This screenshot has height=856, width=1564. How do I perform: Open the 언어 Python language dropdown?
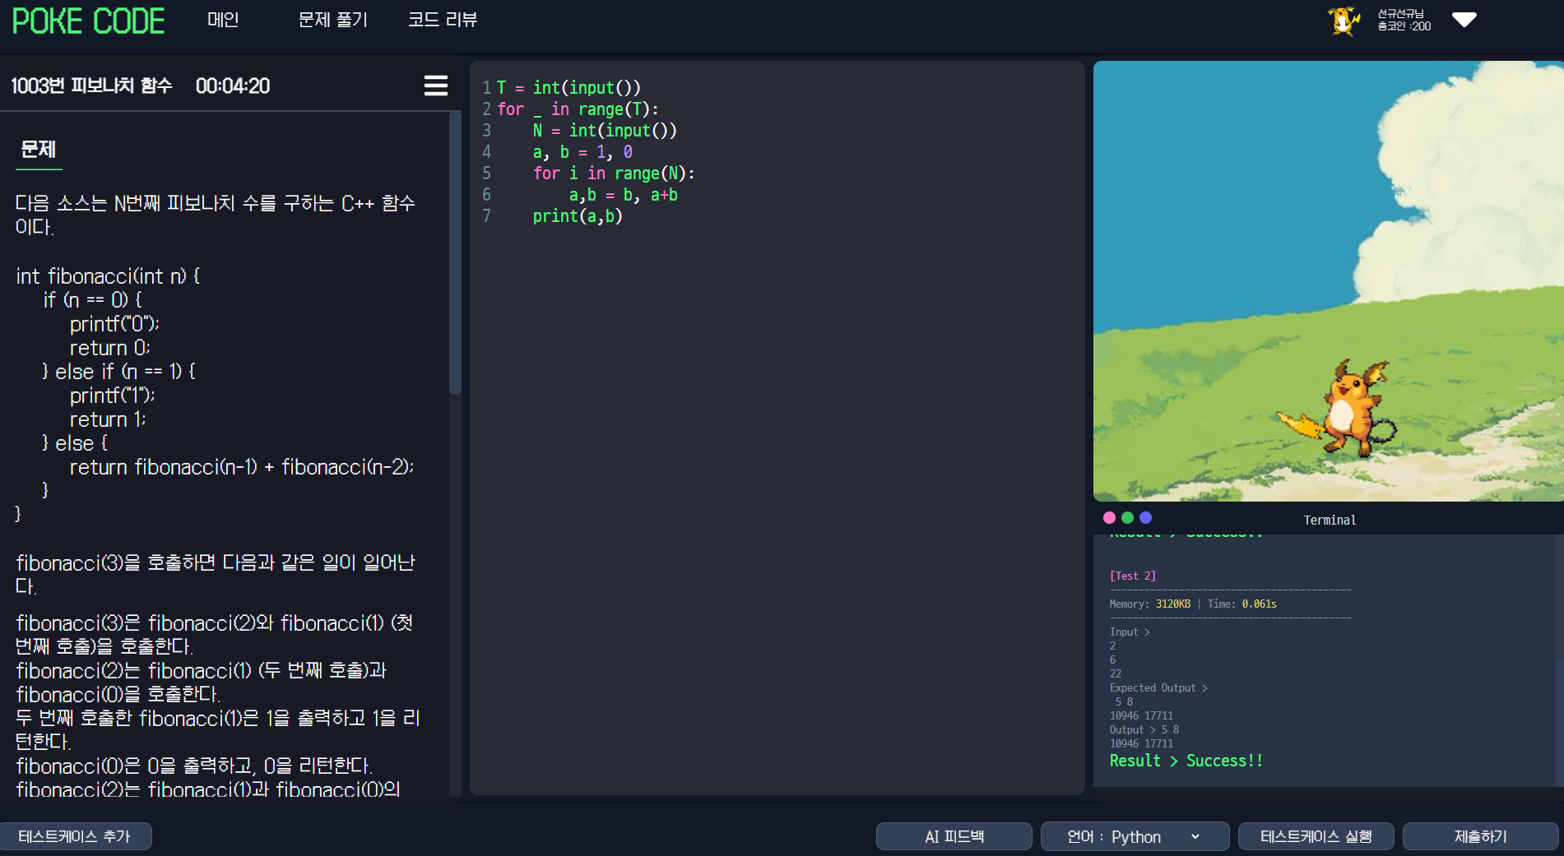pos(1135,836)
